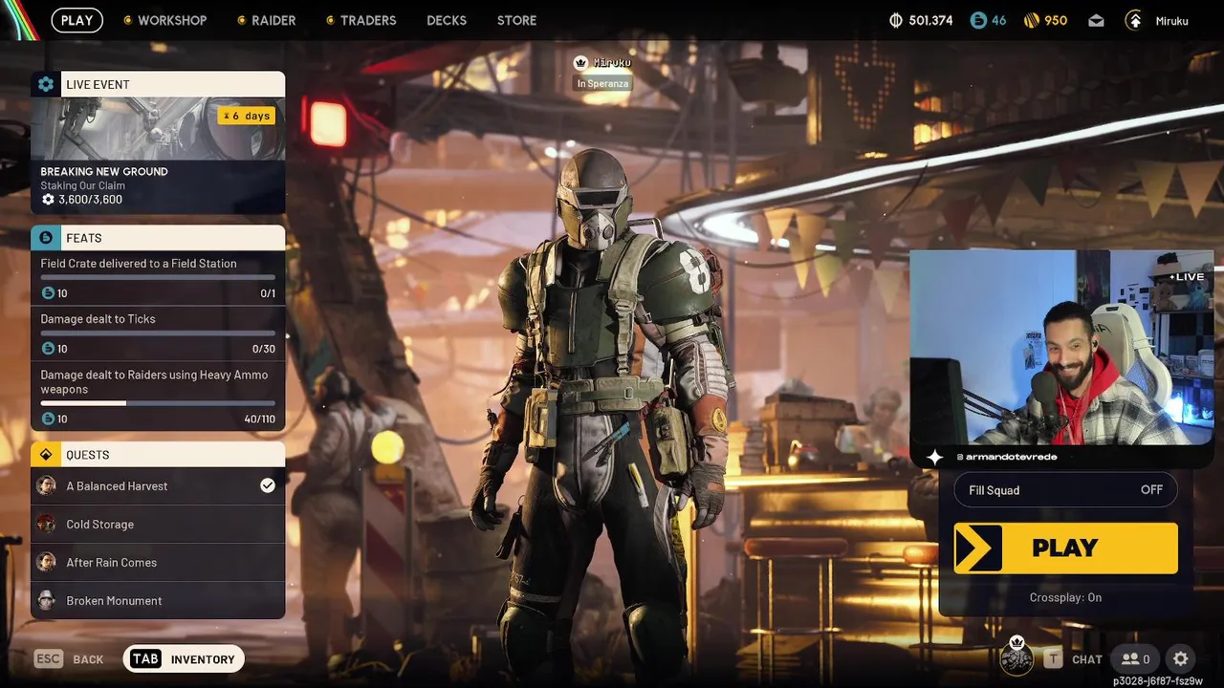The width and height of the screenshot is (1224, 688).
Task: Click the Heavy Ammo feat progress bar
Action: point(158,403)
